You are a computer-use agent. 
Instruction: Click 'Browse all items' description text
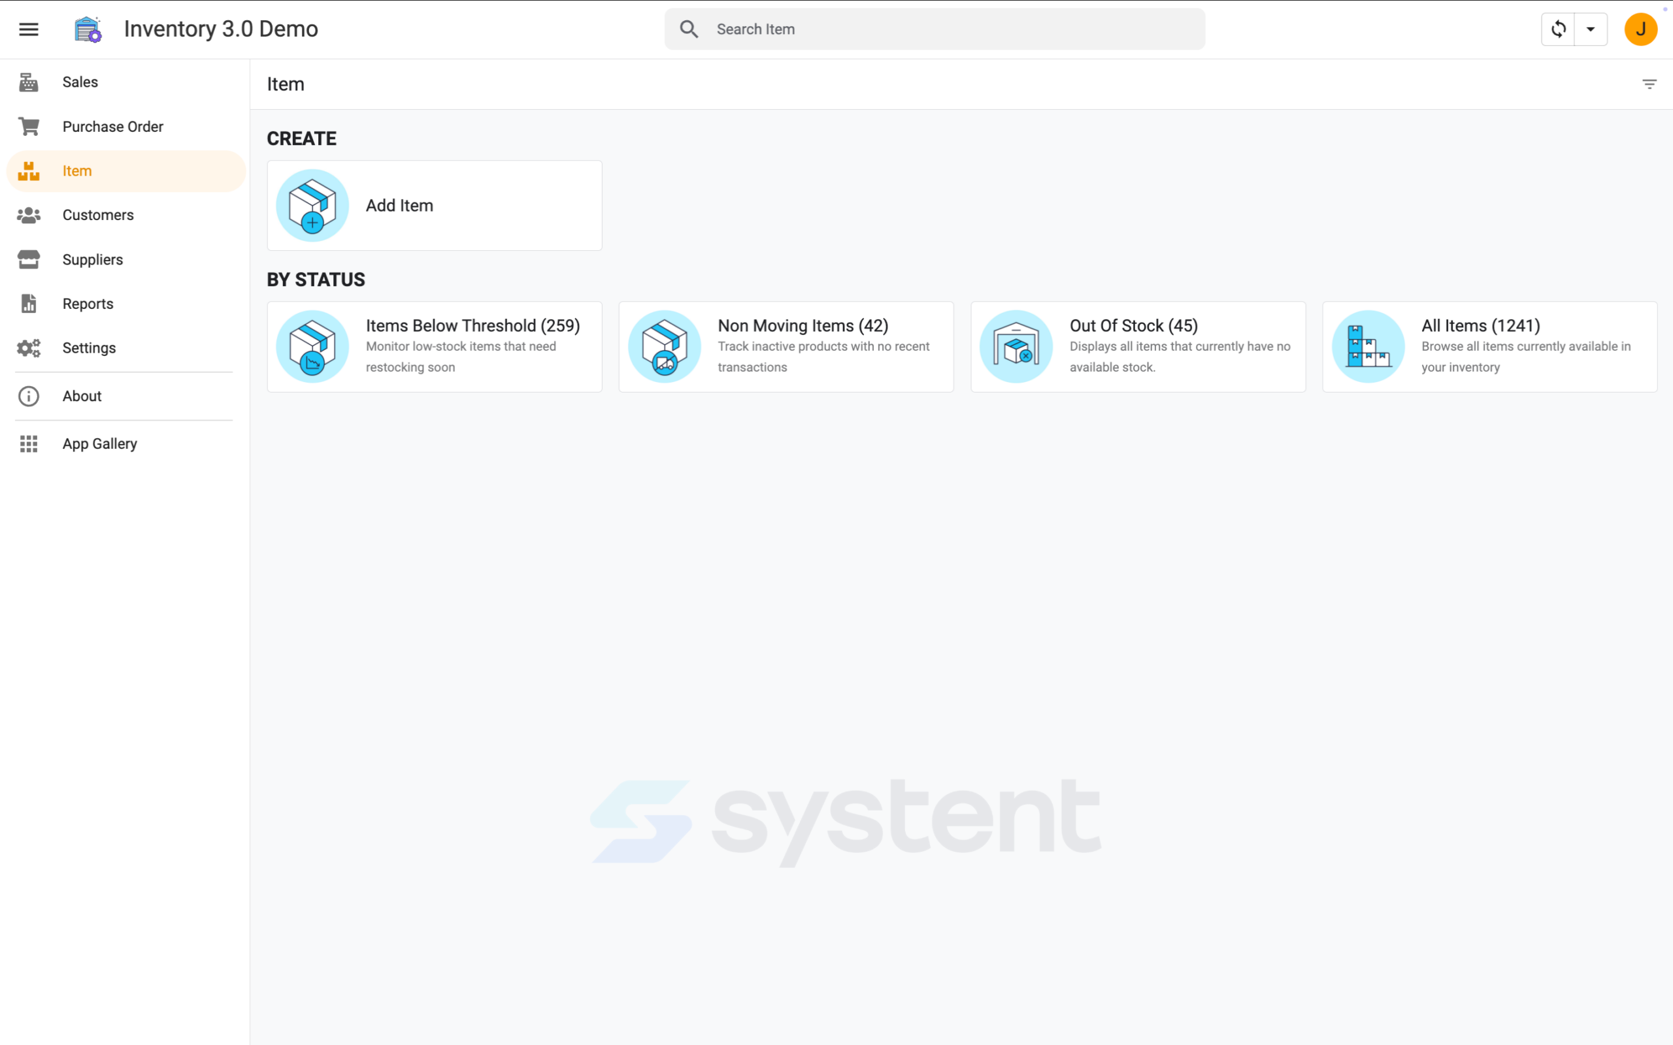(x=1526, y=357)
